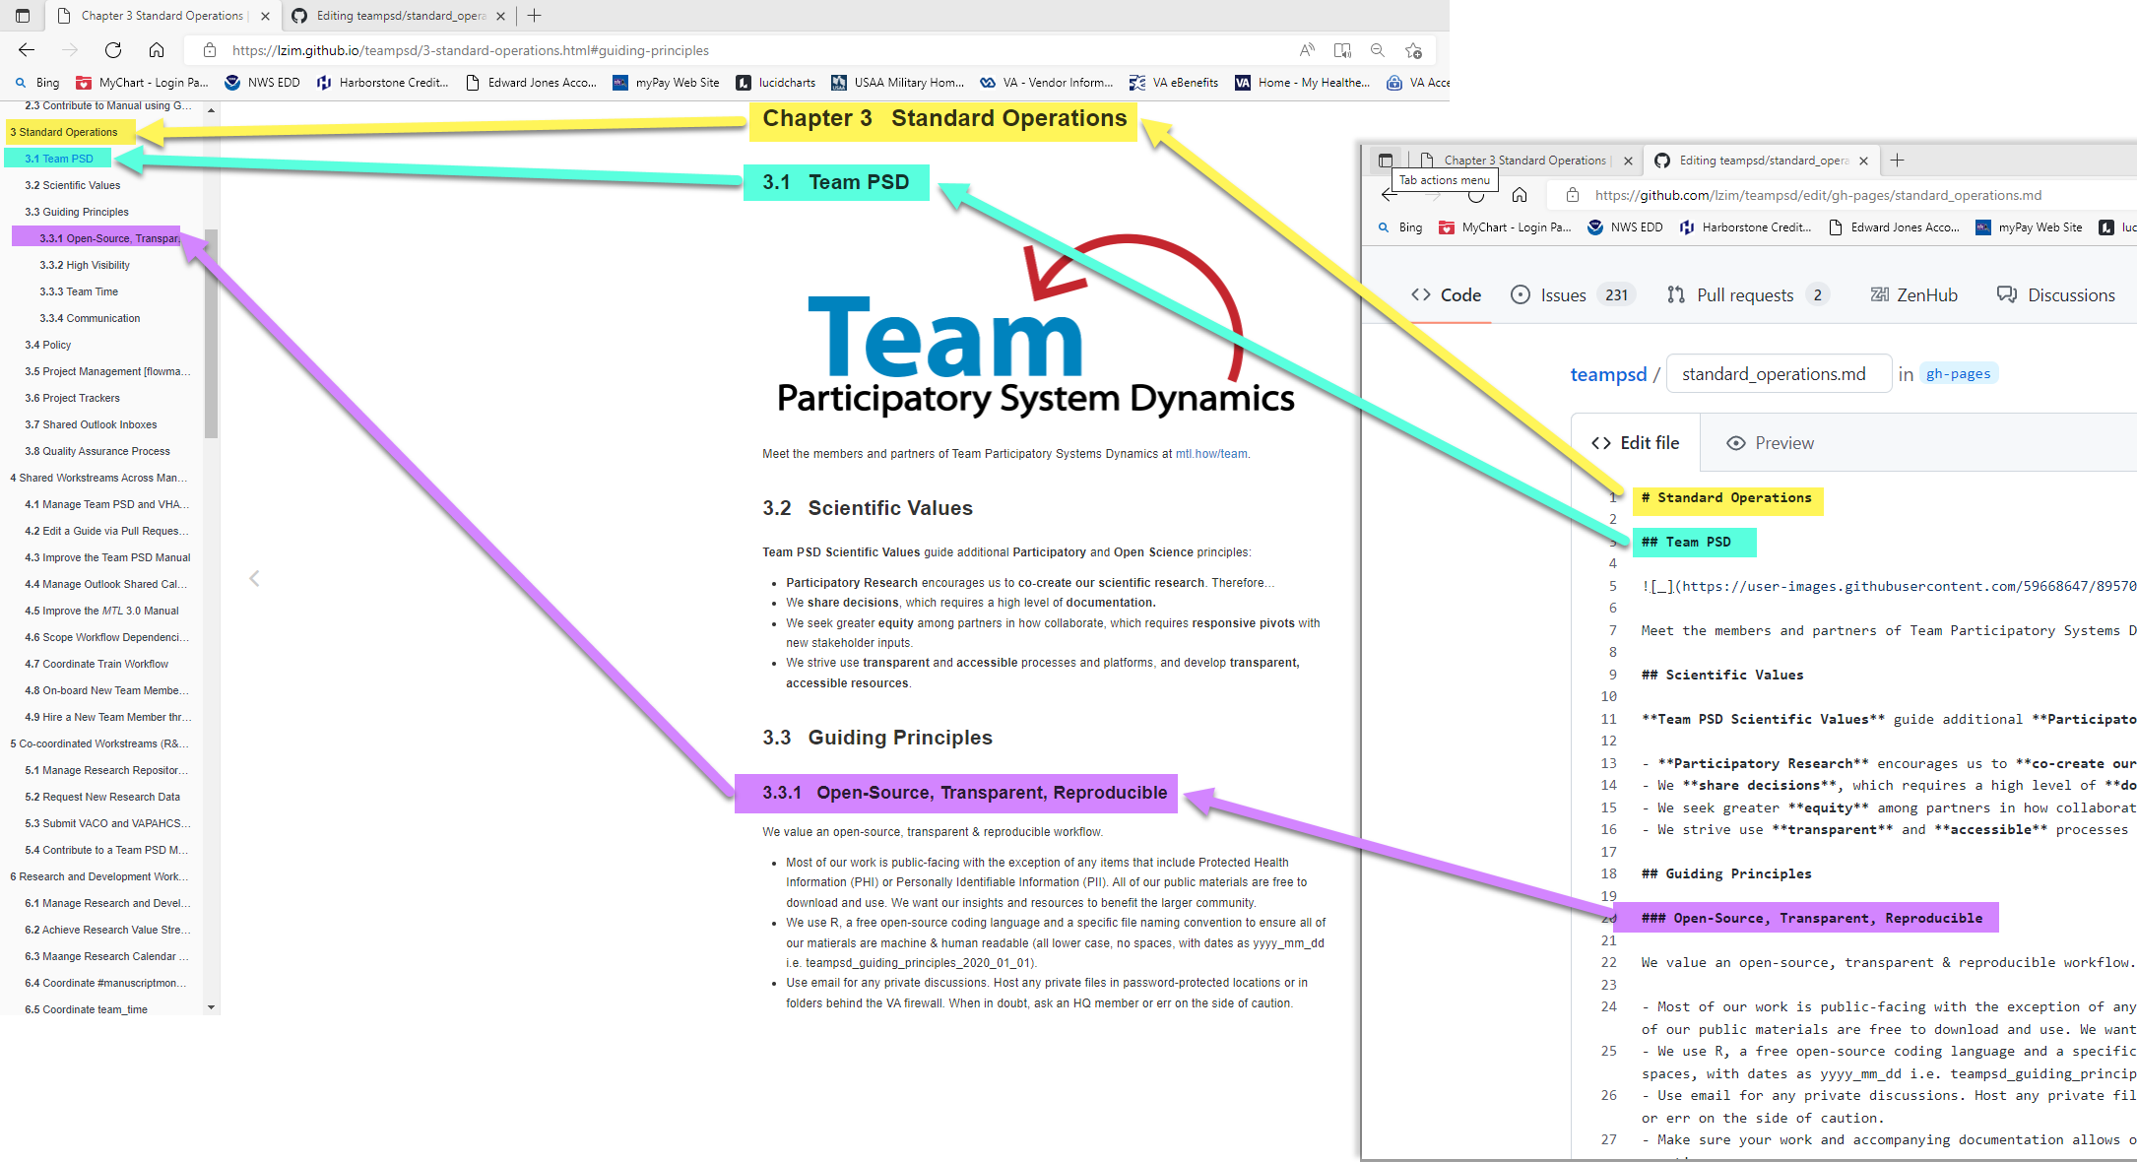Add page to favorites star icon
The image size is (2137, 1162).
[x=1414, y=50]
